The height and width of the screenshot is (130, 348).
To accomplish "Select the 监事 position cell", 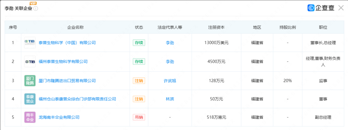I will 323,81.
